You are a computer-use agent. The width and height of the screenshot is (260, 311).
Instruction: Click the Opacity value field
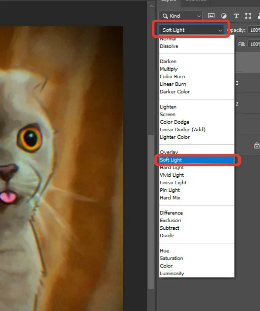pyautogui.click(x=254, y=30)
